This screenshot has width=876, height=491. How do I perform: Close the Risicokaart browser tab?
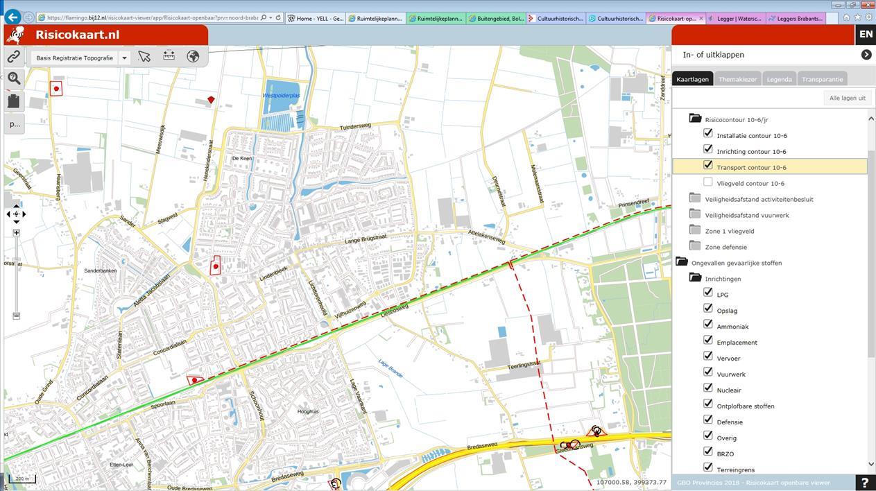tap(701, 18)
